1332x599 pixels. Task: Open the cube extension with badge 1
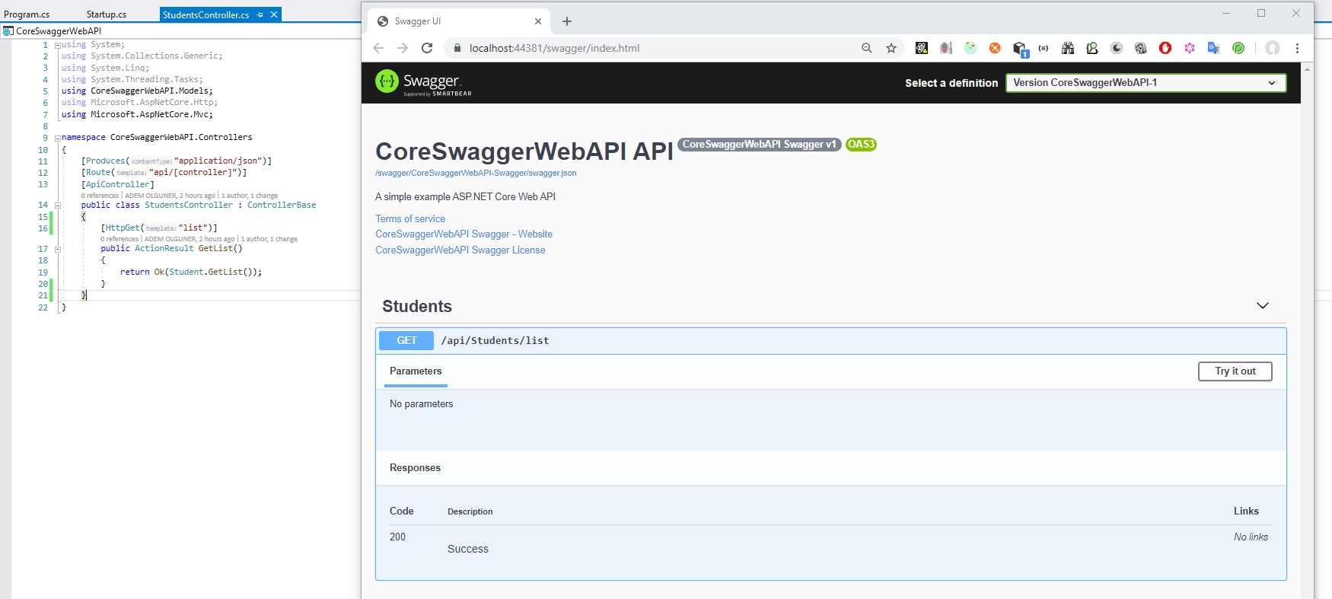tap(1021, 49)
